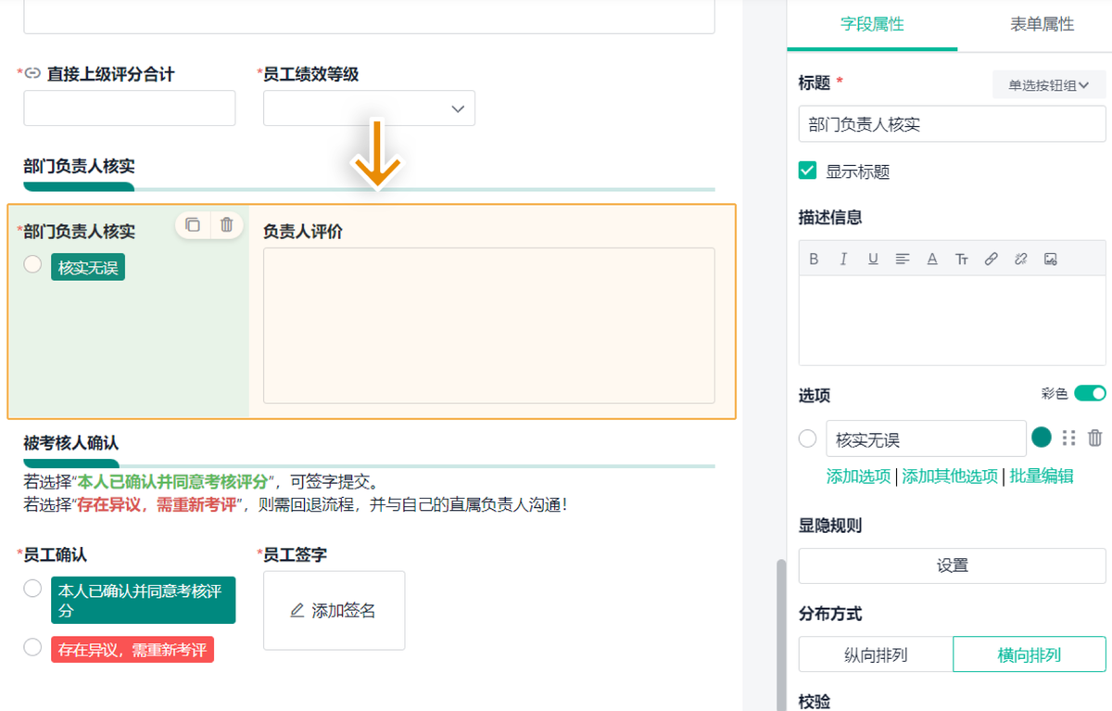1112x711 pixels.
Task: Insert an image into the description
Action: pos(1050,260)
